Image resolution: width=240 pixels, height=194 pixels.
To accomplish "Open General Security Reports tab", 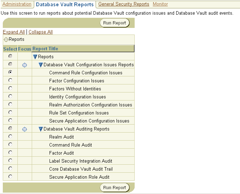I will (x=124, y=4).
